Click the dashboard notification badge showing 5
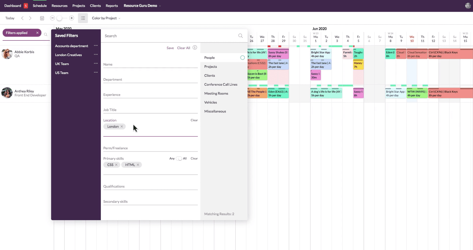The width and height of the screenshot is (473, 250). tap(26, 6)
